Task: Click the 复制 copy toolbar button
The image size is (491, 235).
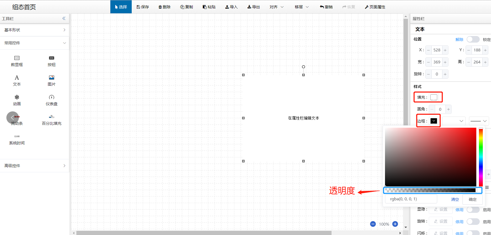Action: tap(187, 7)
